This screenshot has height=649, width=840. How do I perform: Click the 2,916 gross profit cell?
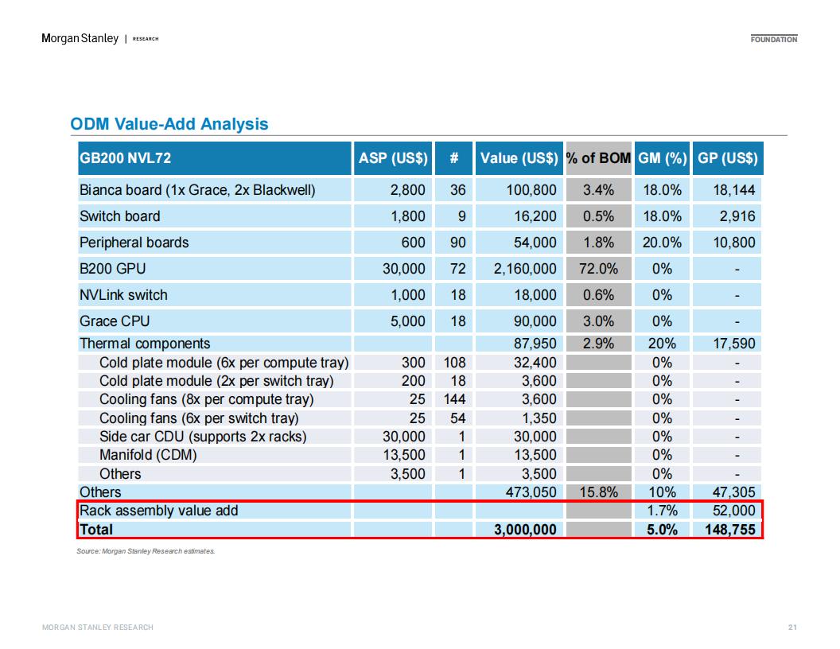point(737,216)
